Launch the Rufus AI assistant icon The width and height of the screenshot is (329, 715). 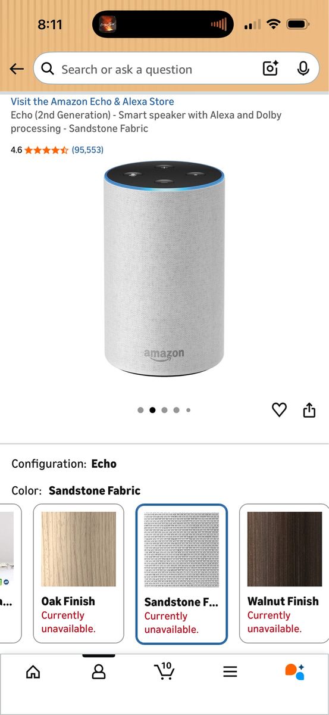[x=295, y=672]
